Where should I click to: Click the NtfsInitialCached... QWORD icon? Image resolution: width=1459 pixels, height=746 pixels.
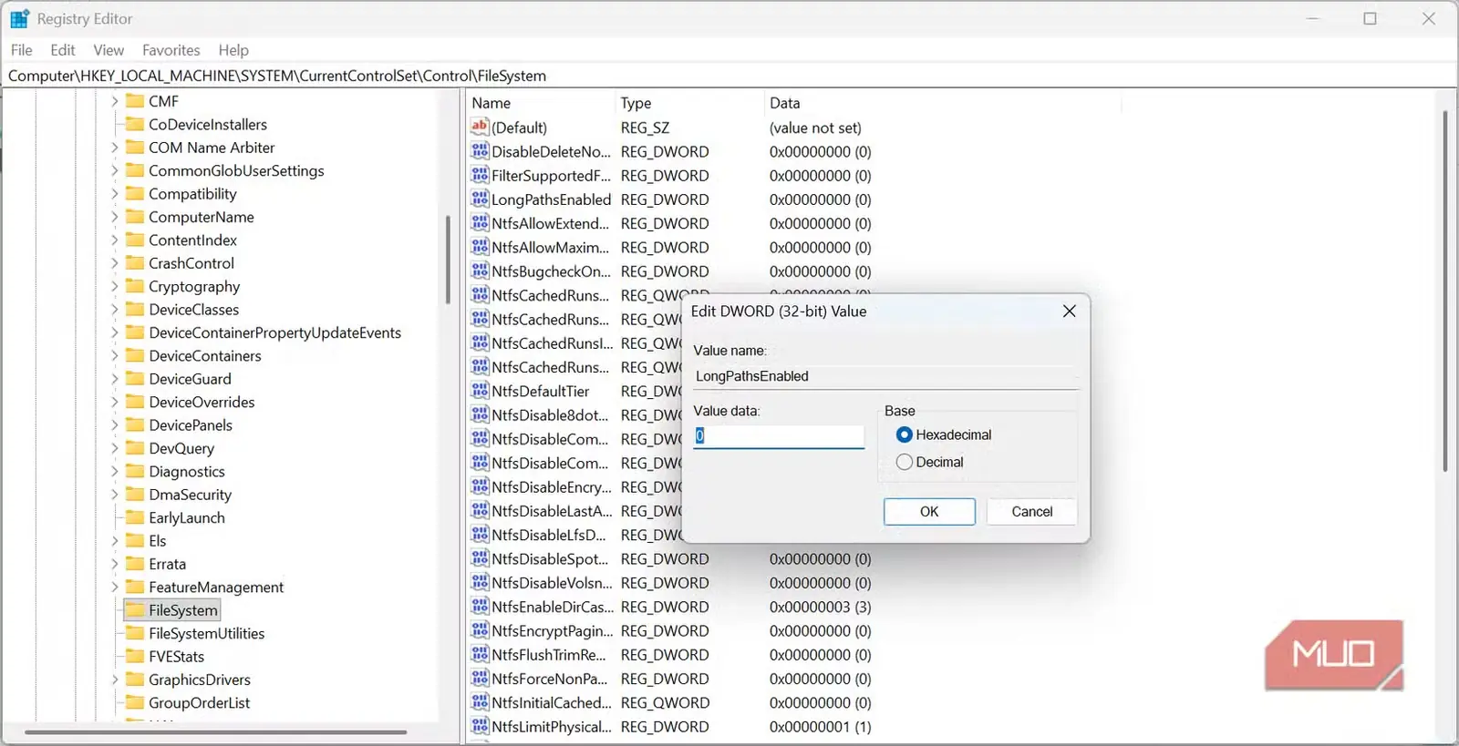(480, 702)
